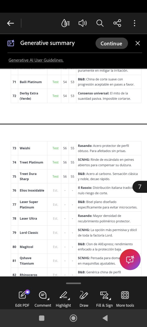Open the three-dot overflow menu

pos(135,23)
